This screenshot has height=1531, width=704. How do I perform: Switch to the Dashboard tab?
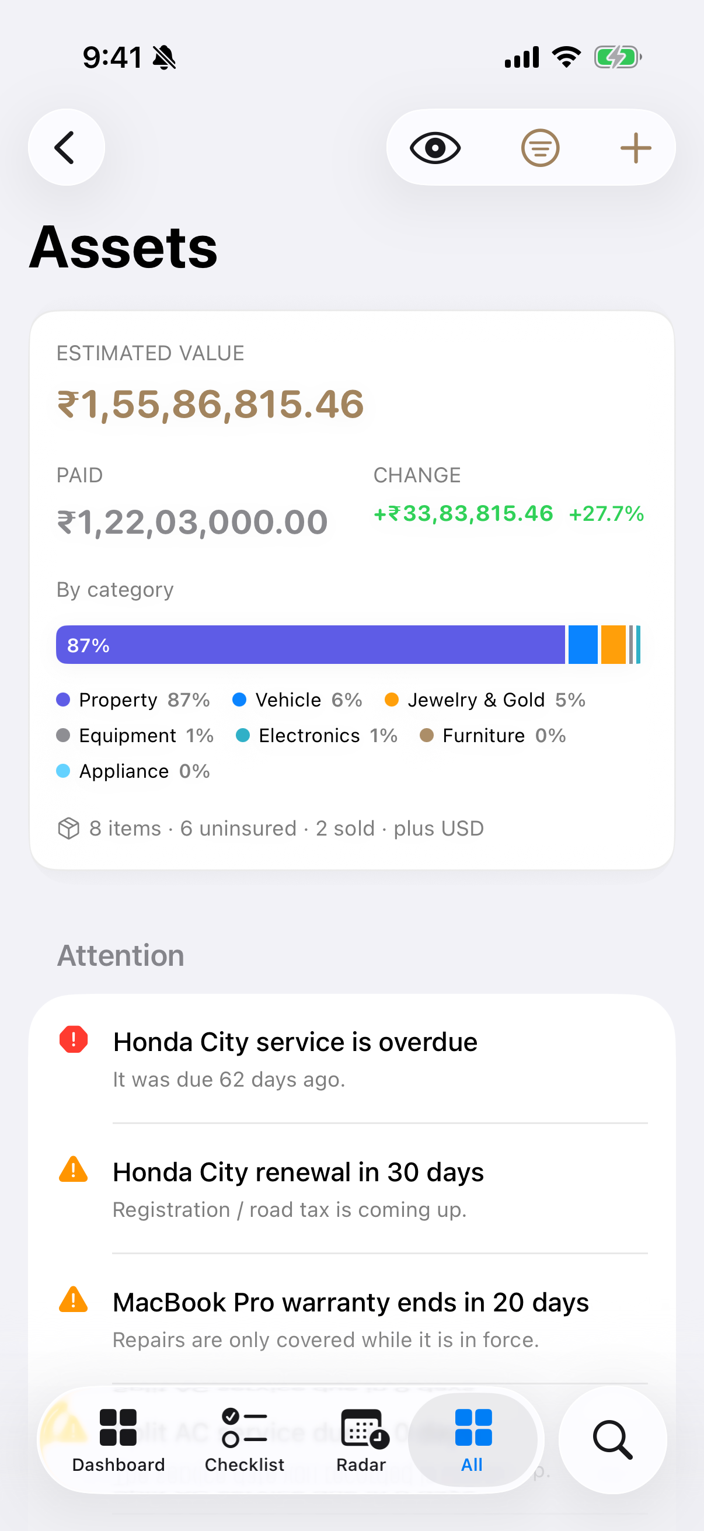coord(119,1439)
